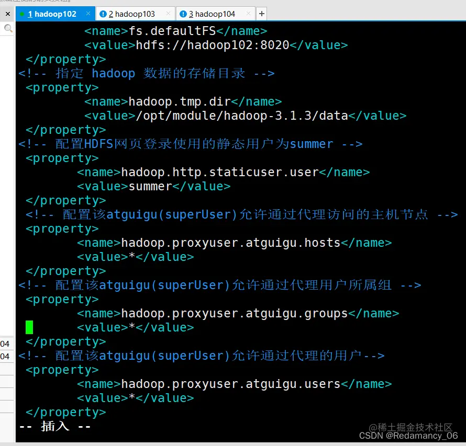Click the comment about 允许通过代理用户所属组

pos(219,285)
